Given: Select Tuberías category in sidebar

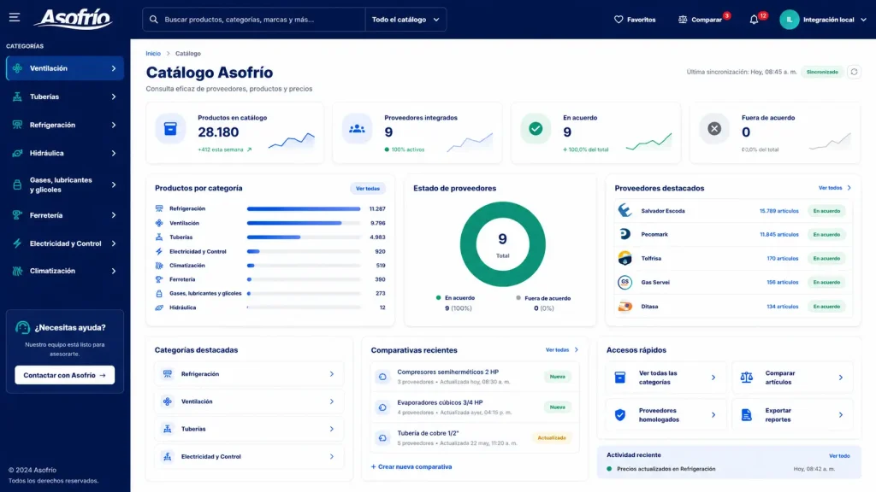Looking at the screenshot, I should pyautogui.click(x=65, y=97).
